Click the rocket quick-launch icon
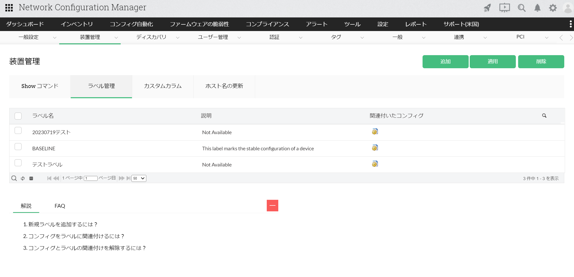The height and width of the screenshot is (277, 574). 487,8
